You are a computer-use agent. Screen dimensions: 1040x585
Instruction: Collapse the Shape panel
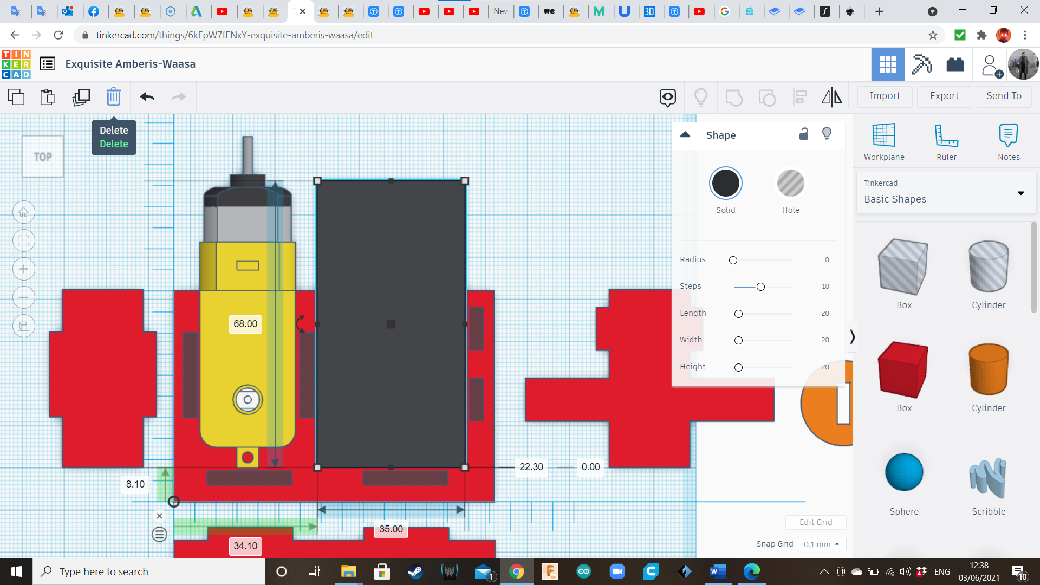(685, 135)
